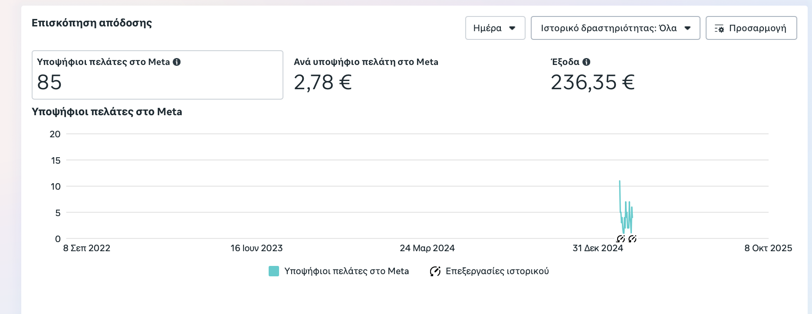The image size is (812, 314).
Task: Click the Επεξεργασίες ιστορικού legend label
Action: (497, 271)
